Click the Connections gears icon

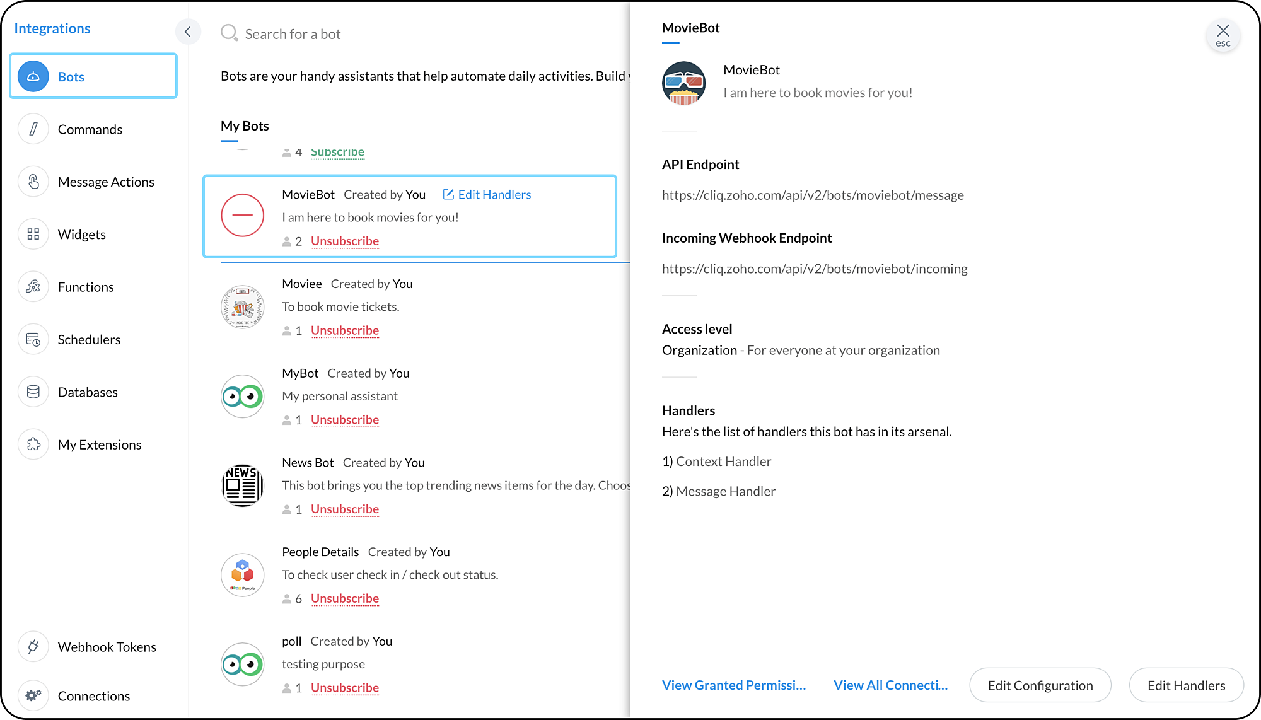(33, 695)
